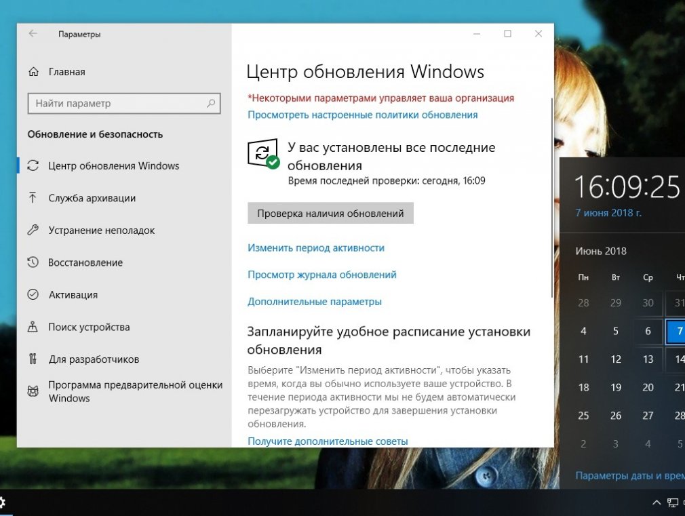The image size is (685, 516).
Task: Maximize the Параметры window
Action: 507,34
